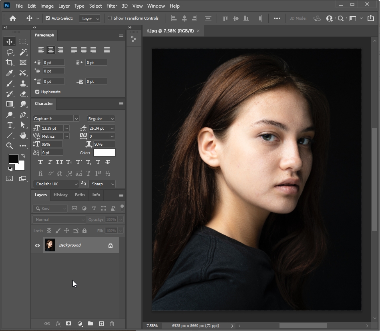Select the Crop tool

pos(10,62)
